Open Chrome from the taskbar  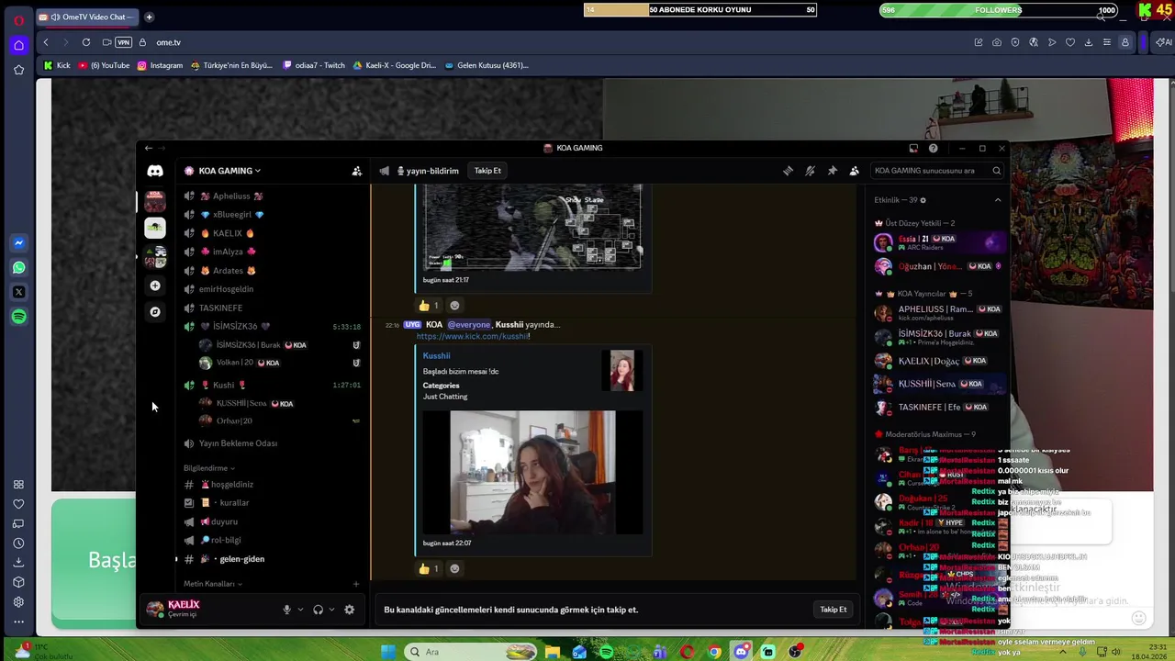[714, 652]
